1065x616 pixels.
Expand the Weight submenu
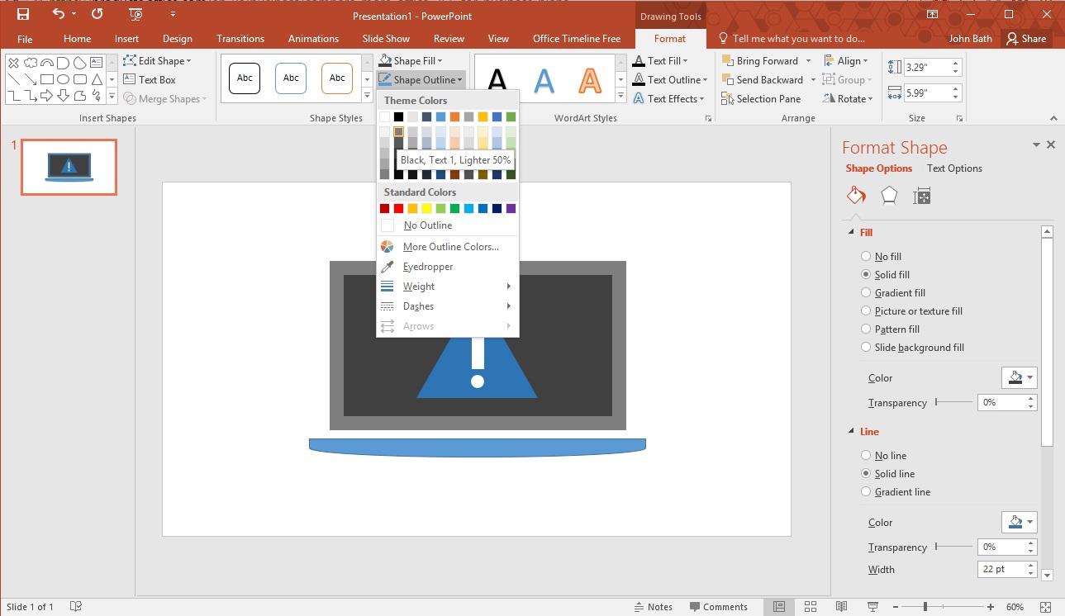[417, 287]
